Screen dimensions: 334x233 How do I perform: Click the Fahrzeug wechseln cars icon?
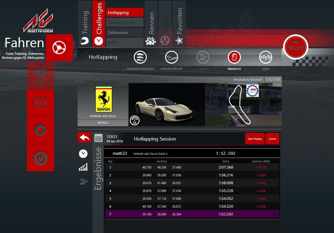pyautogui.click(x=140, y=57)
